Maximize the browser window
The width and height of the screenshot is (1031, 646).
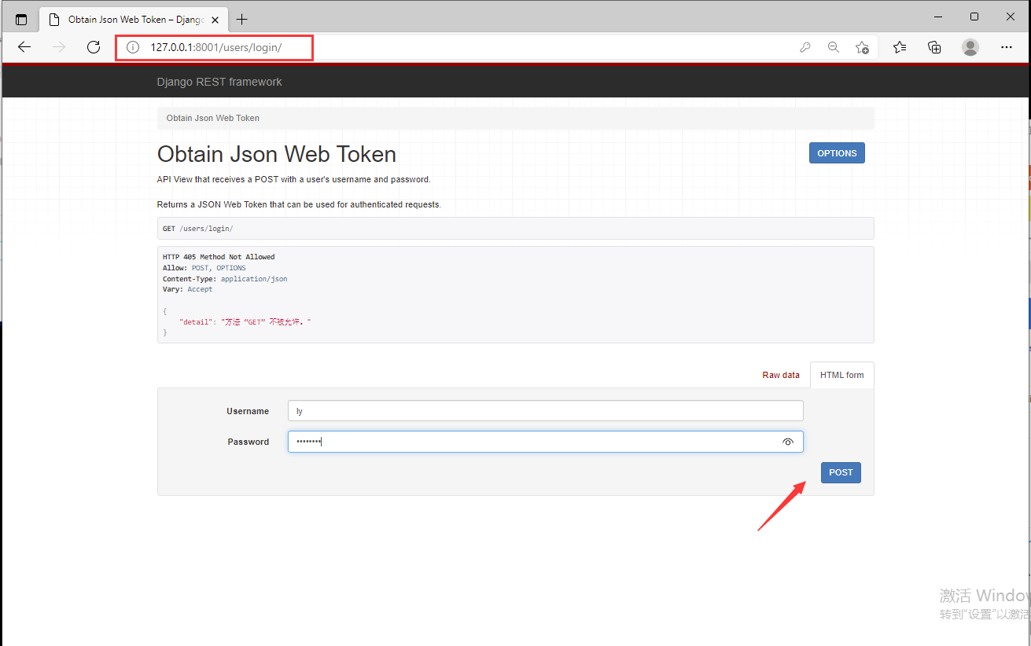(x=974, y=17)
